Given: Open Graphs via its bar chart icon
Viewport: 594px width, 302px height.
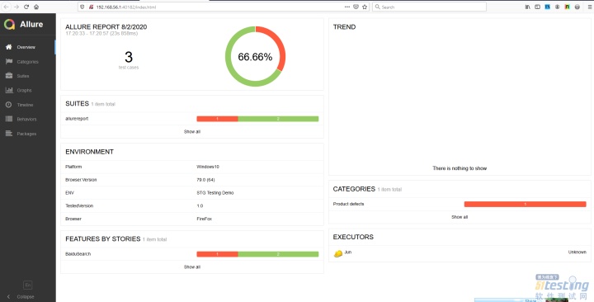Looking at the screenshot, I should [x=9, y=90].
